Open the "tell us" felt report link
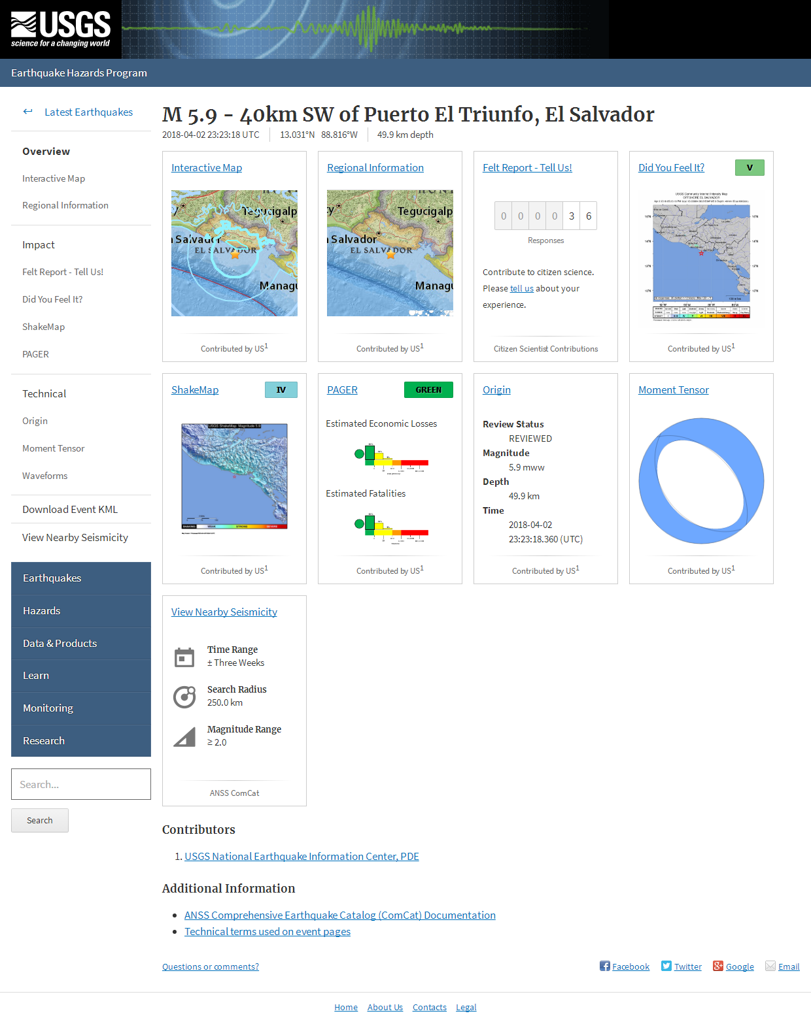Viewport: 811px width, 1022px height. (521, 289)
